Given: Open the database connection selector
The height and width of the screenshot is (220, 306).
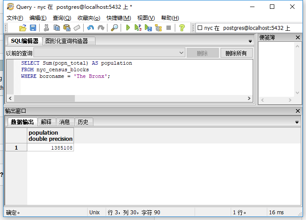Looking at the screenshot, I should click(249, 28).
